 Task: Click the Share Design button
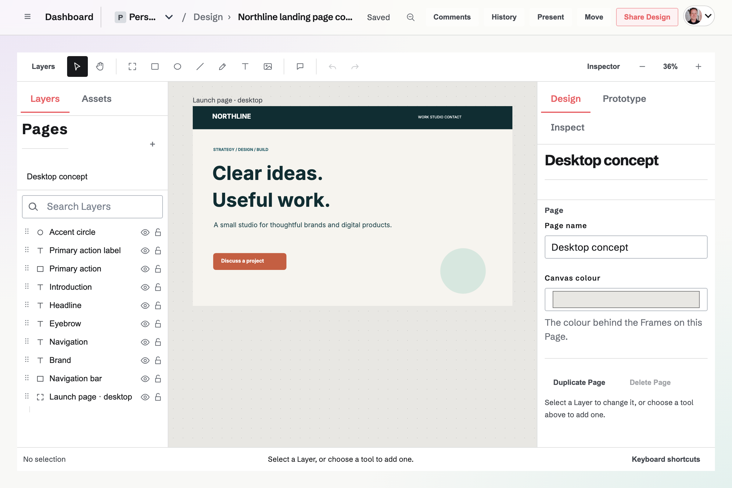[x=647, y=17]
